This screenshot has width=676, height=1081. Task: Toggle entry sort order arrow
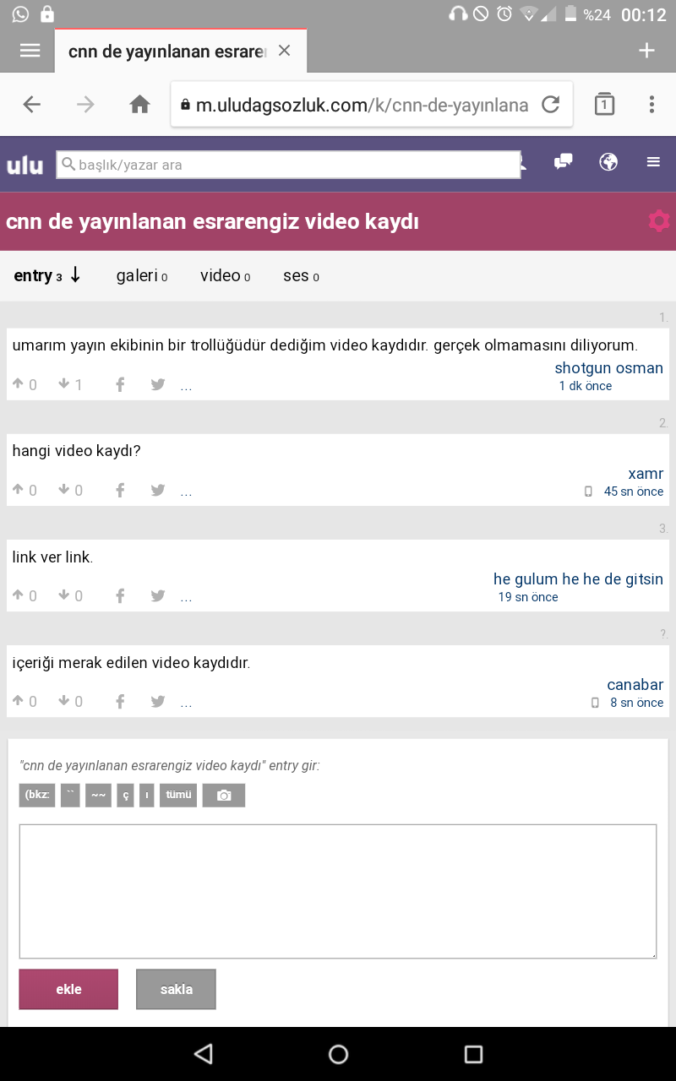75,274
